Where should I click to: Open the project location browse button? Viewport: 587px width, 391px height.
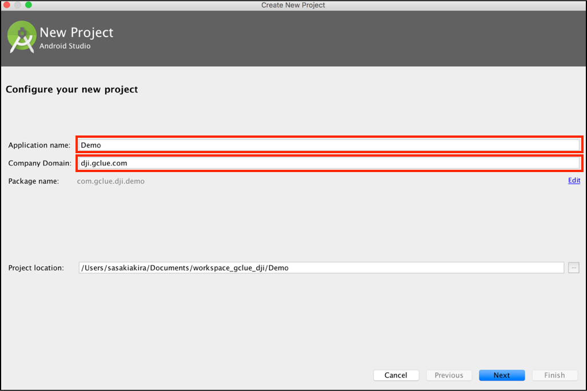(573, 268)
